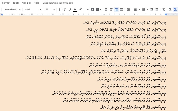This screenshot has width=178, height=111.
Task: Place cursor in first line of document text
Action: (x=125, y=23)
